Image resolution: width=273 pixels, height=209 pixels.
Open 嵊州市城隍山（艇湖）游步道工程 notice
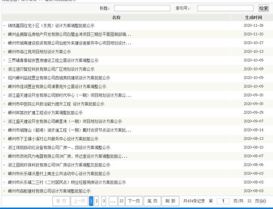click(x=70, y=130)
